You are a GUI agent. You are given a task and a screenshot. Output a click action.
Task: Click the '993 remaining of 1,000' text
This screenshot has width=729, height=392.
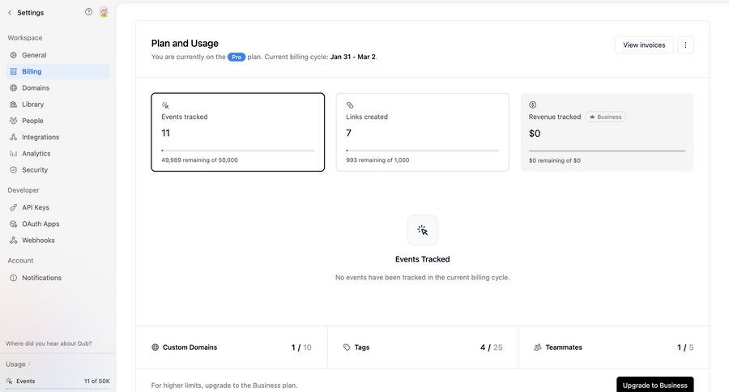coord(377,160)
